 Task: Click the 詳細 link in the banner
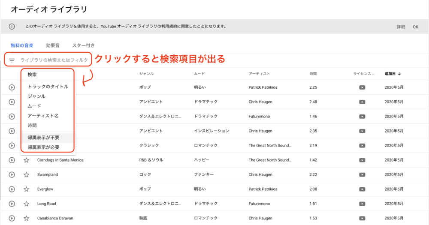click(x=401, y=27)
